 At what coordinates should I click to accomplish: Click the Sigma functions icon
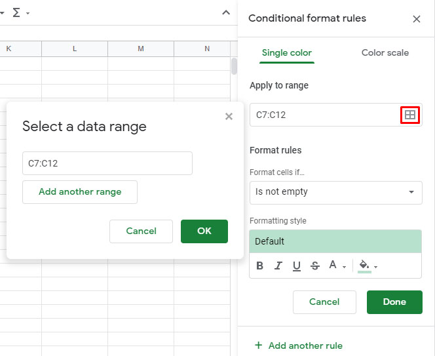pos(16,12)
